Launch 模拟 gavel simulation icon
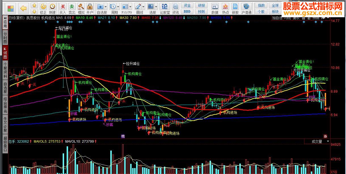 coord(81,6)
